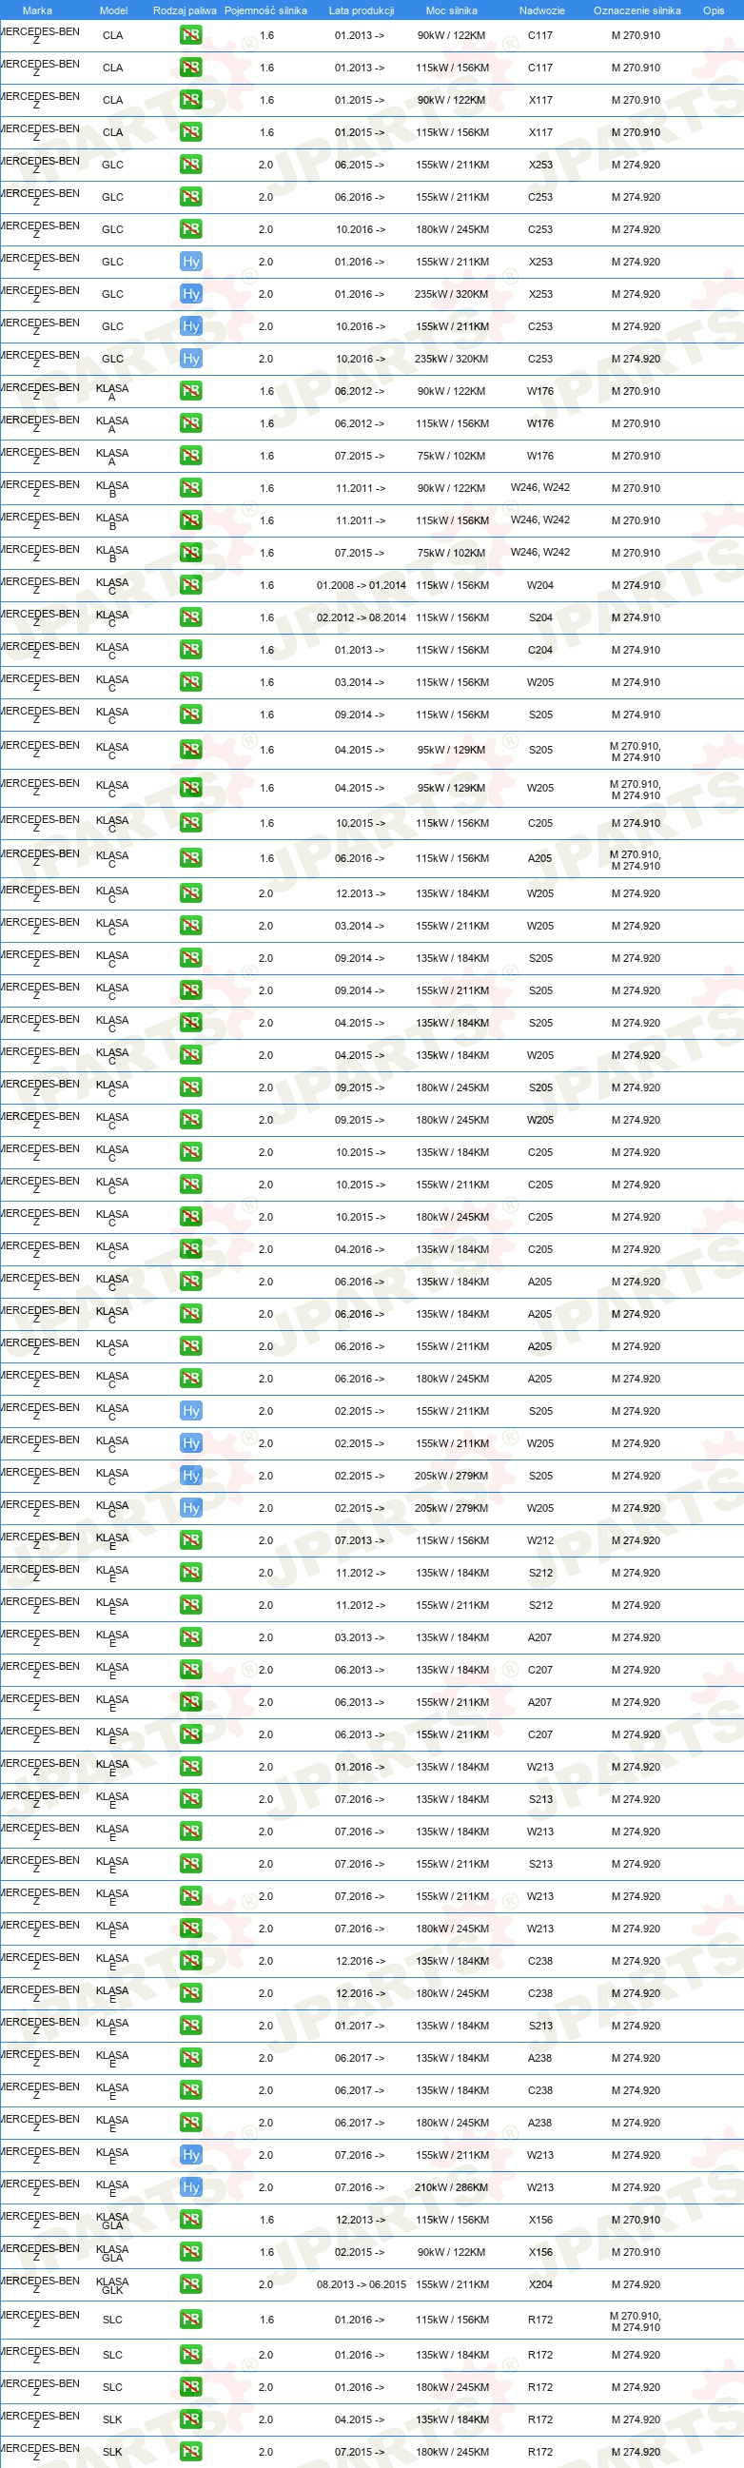
Task: Select the date range 08.2013 -> 06.2015
Action: (x=361, y=2284)
